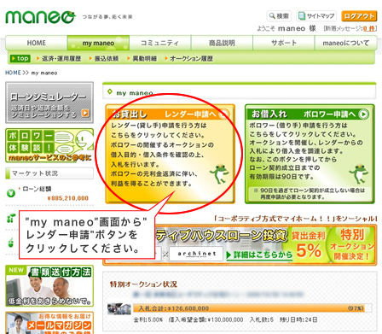The height and width of the screenshot is (334, 382).
Task: Click the yen icon beside ローン総額
Action: (x=11, y=194)
